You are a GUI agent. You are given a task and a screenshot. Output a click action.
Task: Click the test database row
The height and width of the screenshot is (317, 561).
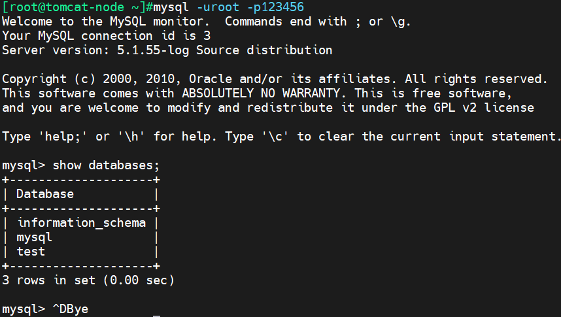(81, 252)
